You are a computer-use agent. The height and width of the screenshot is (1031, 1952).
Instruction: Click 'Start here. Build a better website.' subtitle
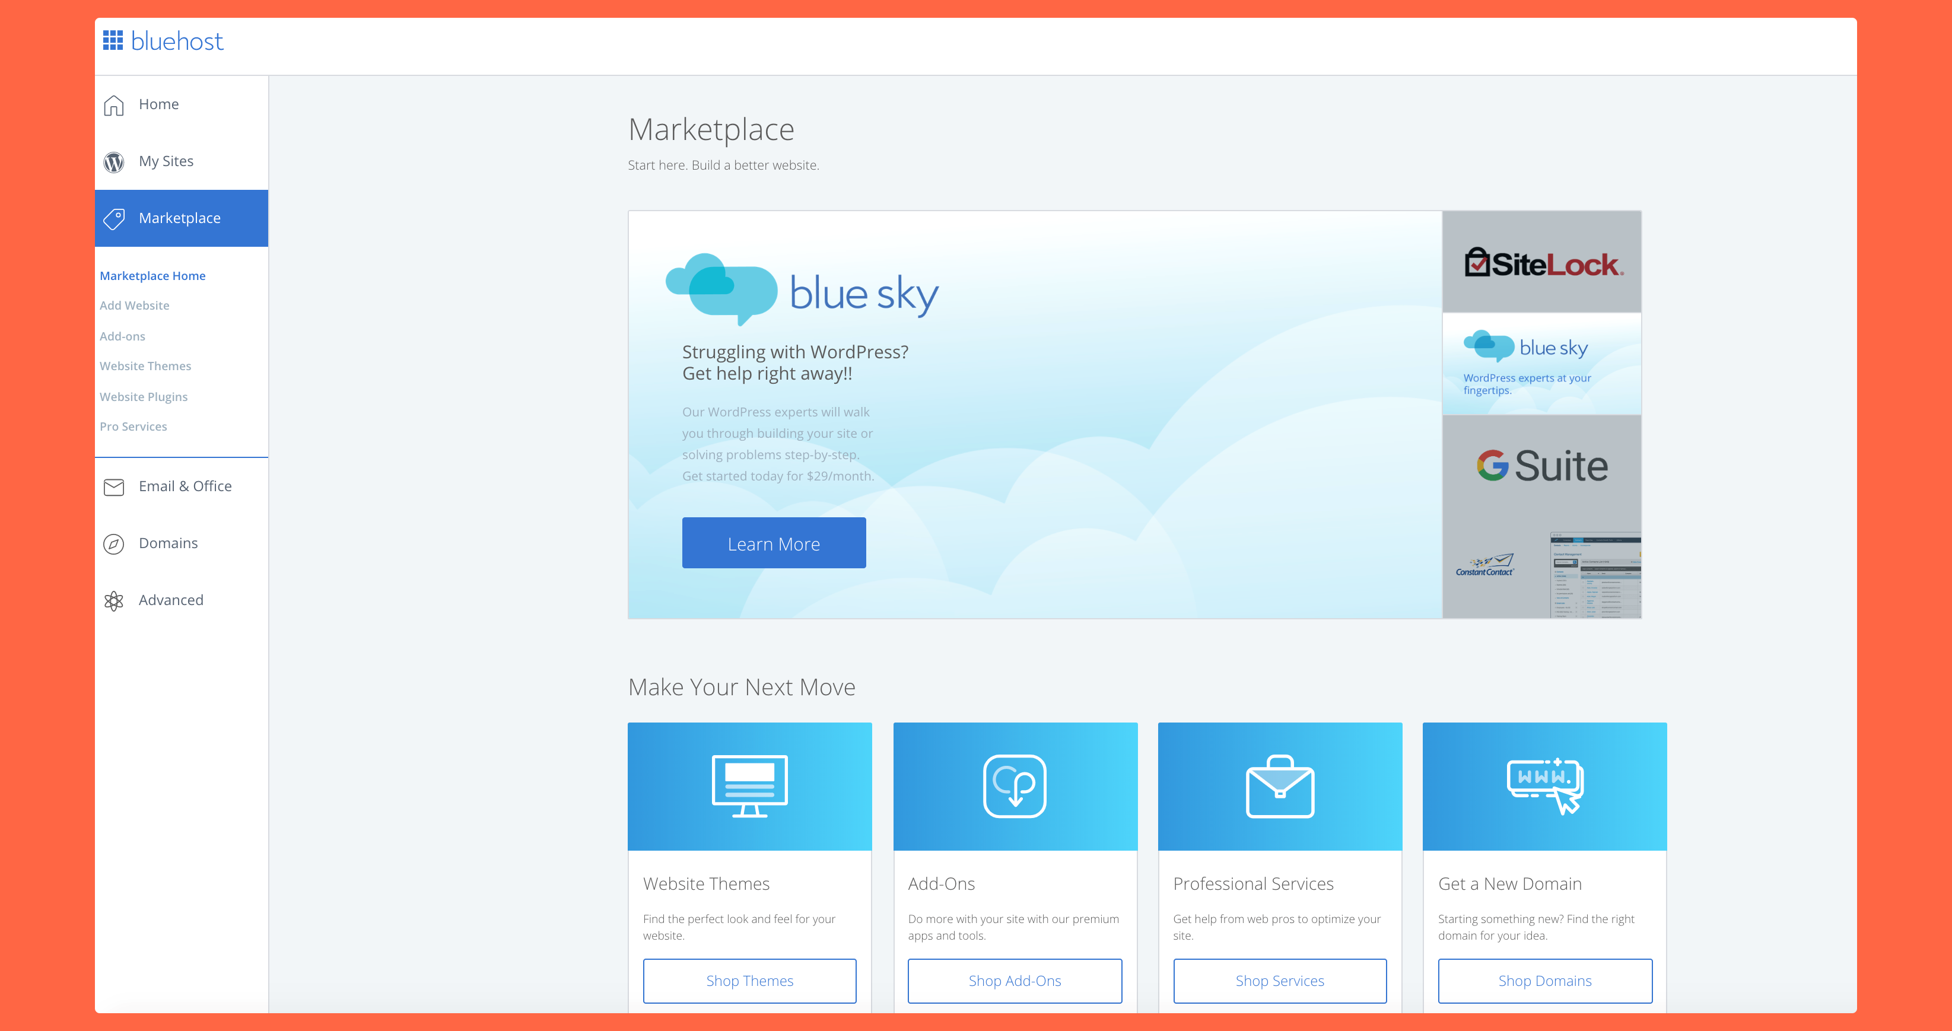(x=724, y=165)
